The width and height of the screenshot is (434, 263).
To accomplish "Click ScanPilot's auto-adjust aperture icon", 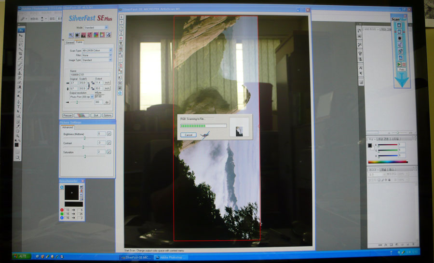I will coord(400,38).
